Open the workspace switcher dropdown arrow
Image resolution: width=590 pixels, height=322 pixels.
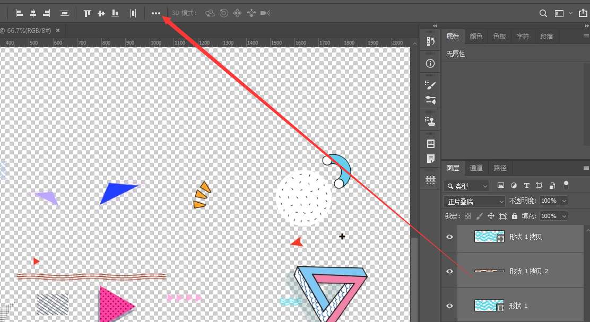click(x=570, y=13)
